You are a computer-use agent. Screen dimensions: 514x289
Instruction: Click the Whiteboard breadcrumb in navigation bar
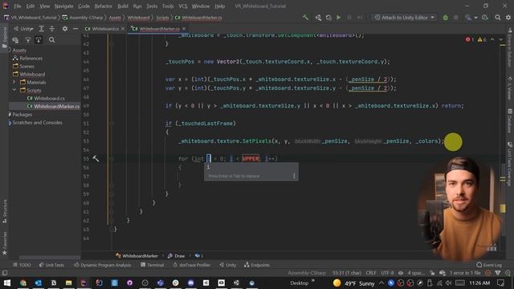pos(138,18)
